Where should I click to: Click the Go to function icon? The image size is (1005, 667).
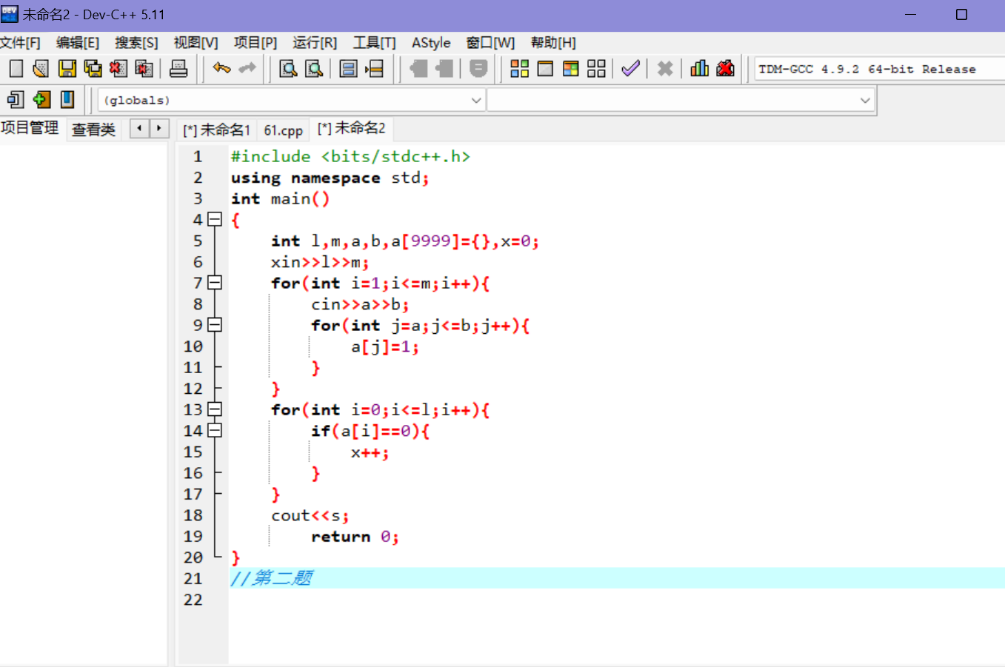[348, 69]
